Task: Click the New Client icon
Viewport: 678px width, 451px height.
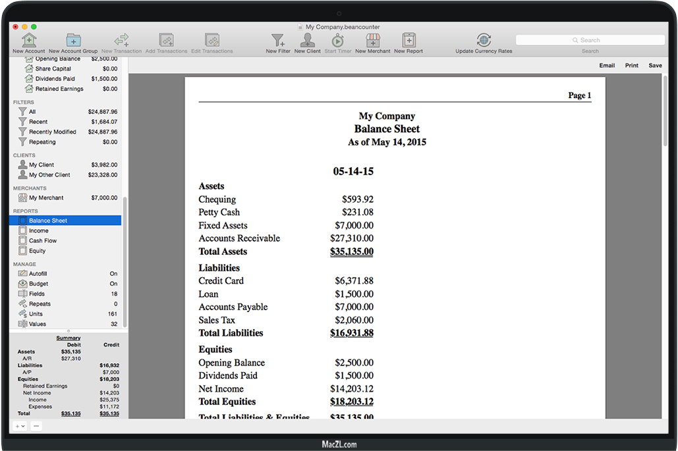Action: tap(307, 41)
